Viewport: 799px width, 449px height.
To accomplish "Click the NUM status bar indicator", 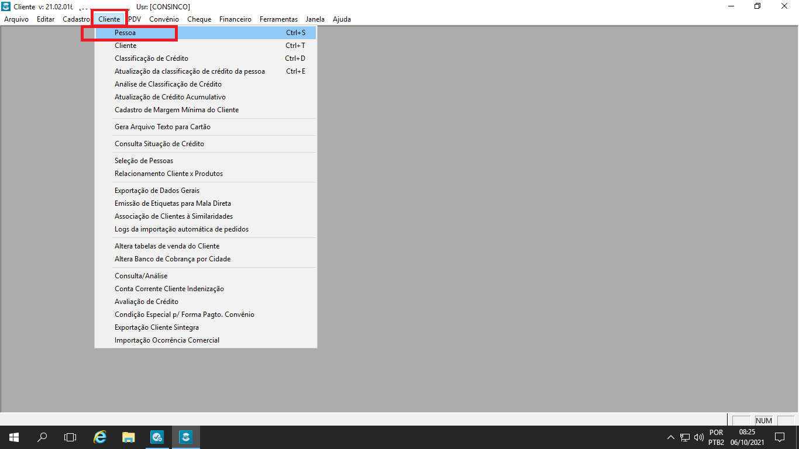I will tap(764, 420).
